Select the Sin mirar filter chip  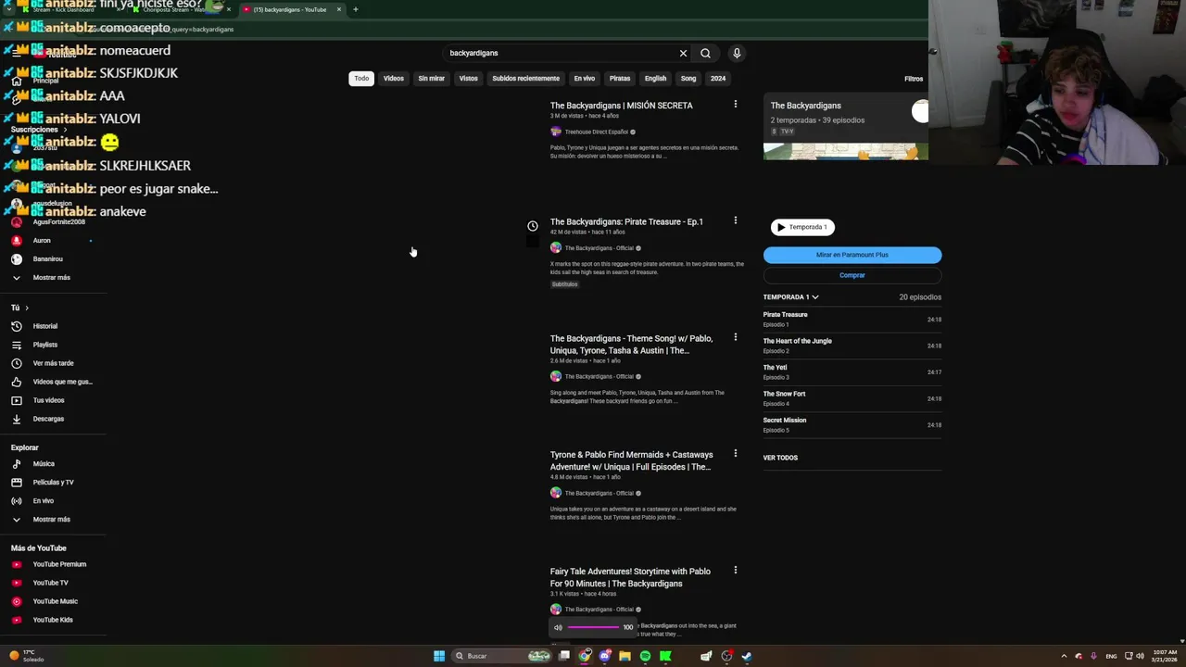[432, 79]
